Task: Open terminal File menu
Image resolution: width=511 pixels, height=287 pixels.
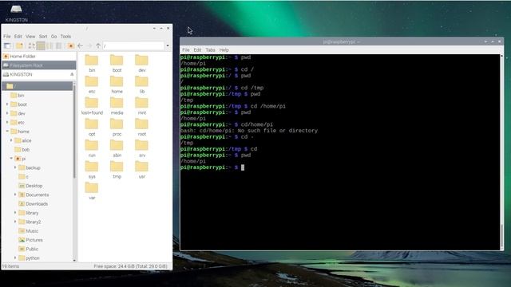Action: (186, 50)
